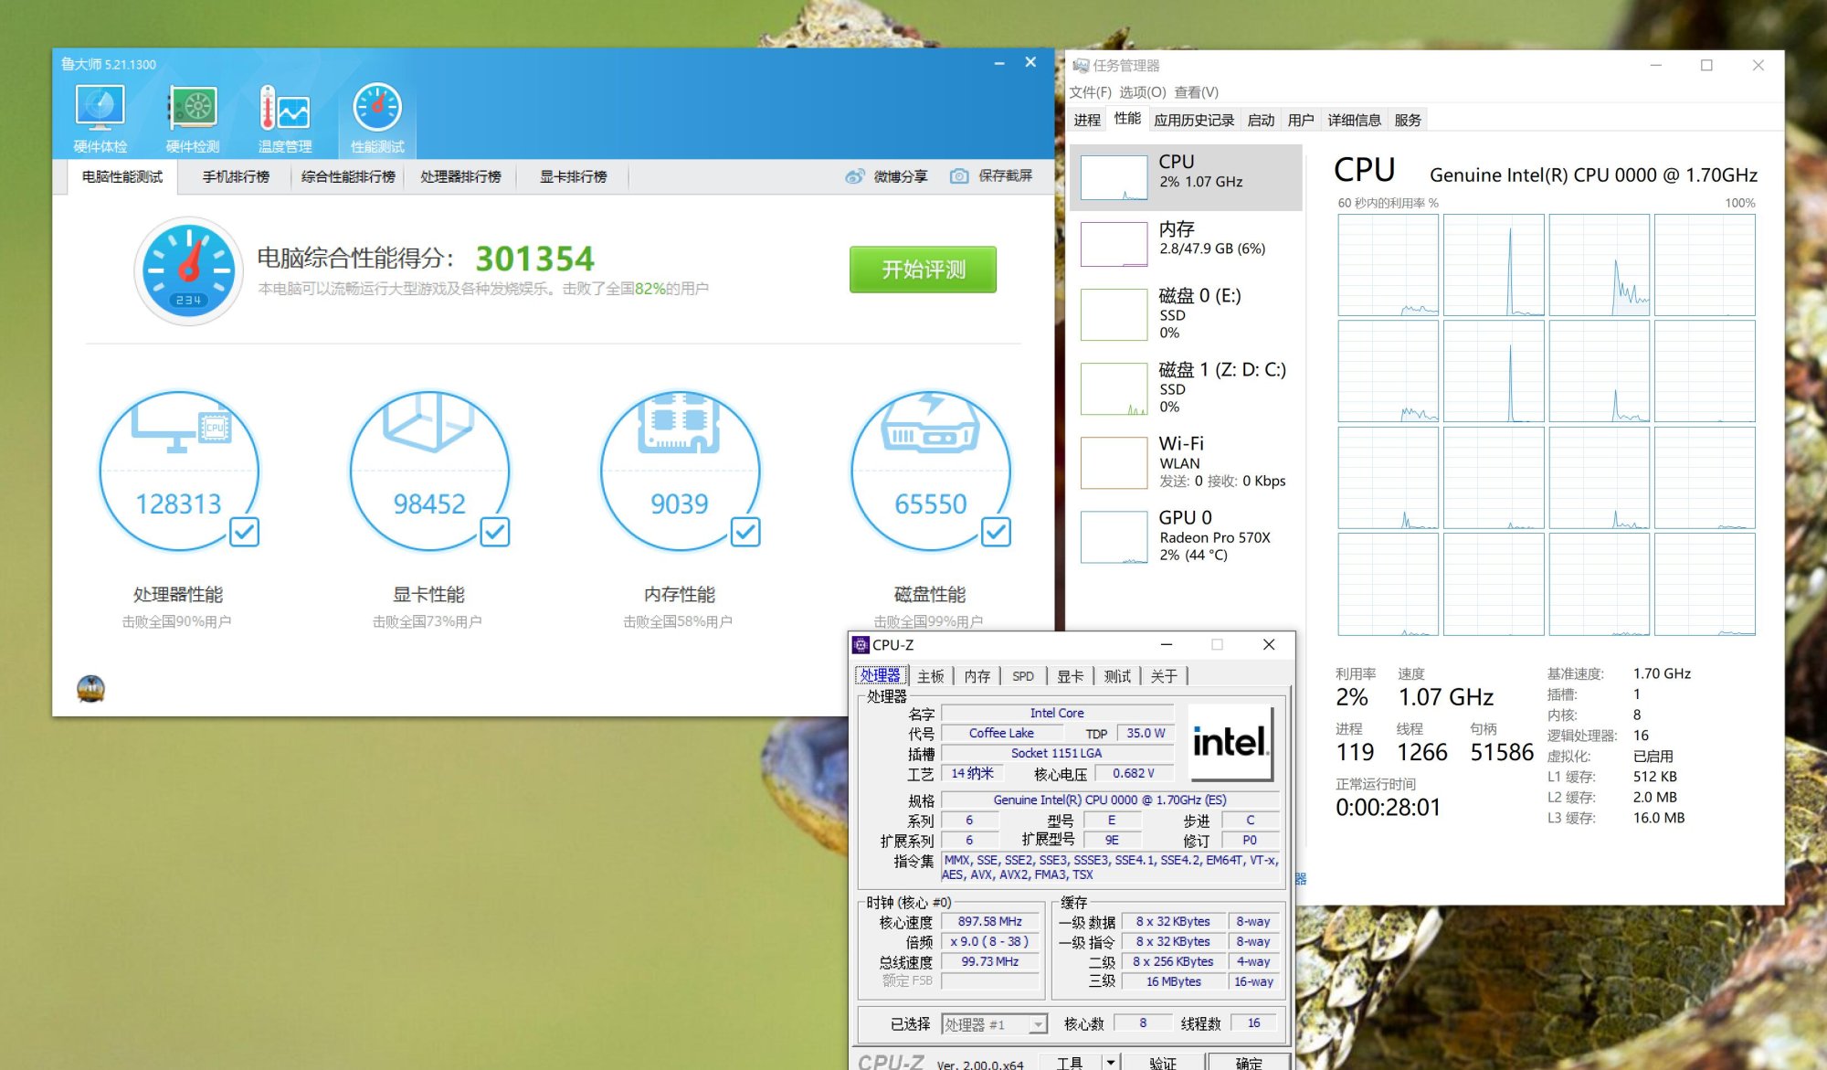Image resolution: width=1827 pixels, height=1070 pixels.
Task: Click the 保存截屏 screenshot camera icon
Action: click(958, 176)
